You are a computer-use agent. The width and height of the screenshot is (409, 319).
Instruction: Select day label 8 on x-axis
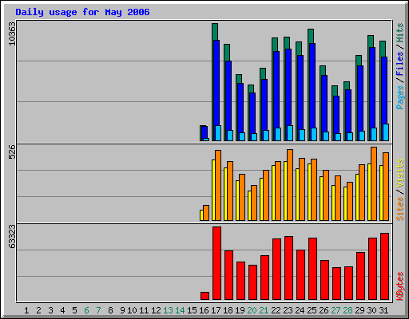(x=110, y=310)
